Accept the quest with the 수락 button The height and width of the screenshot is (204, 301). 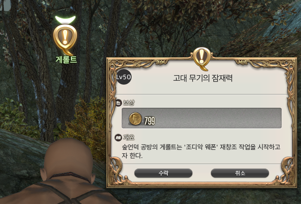point(163,173)
